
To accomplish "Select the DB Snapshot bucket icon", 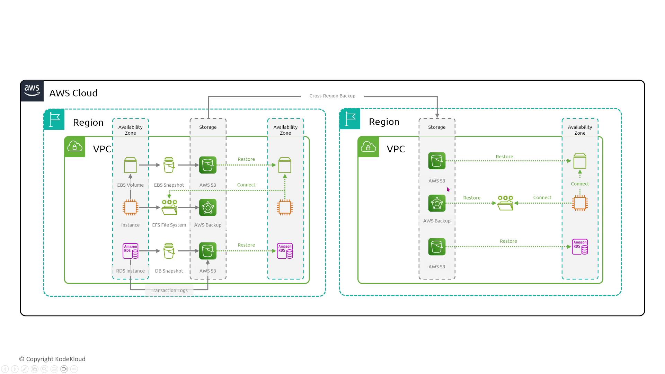I will tap(169, 251).
